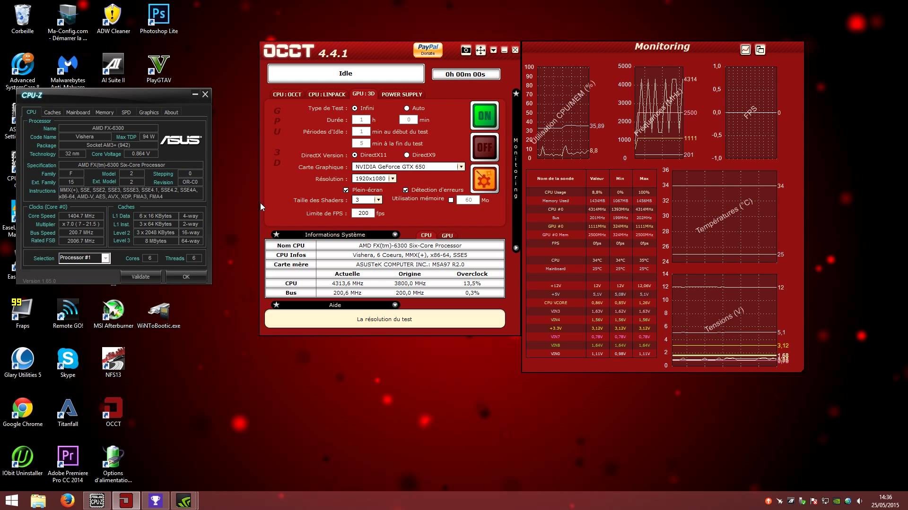This screenshot has height=510, width=908.
Task: Collapse the Aide section arrow
Action: 395,305
